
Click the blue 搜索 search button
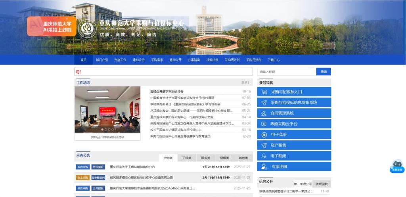pyautogui.click(x=324, y=72)
